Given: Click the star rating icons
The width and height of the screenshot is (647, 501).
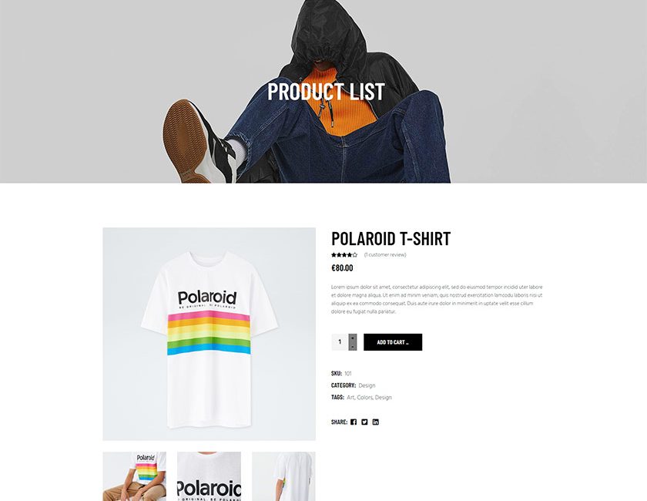Looking at the screenshot, I should coord(344,255).
